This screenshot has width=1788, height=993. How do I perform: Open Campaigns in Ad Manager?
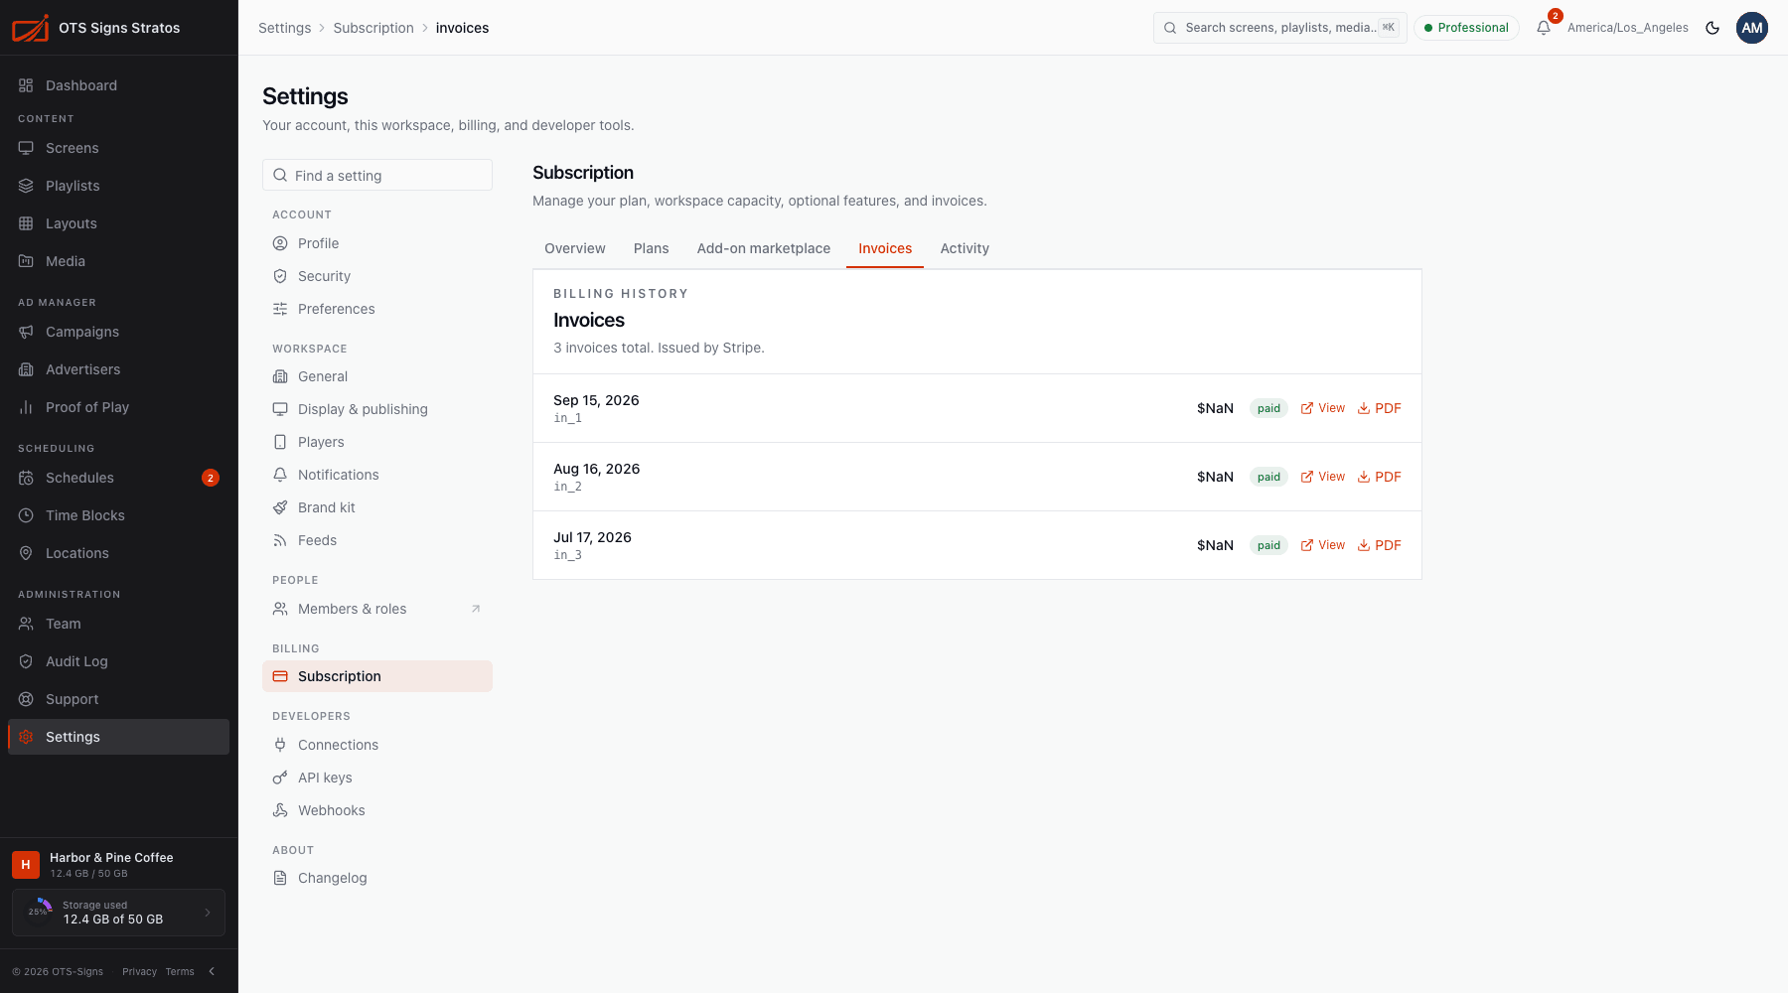tap(118, 332)
